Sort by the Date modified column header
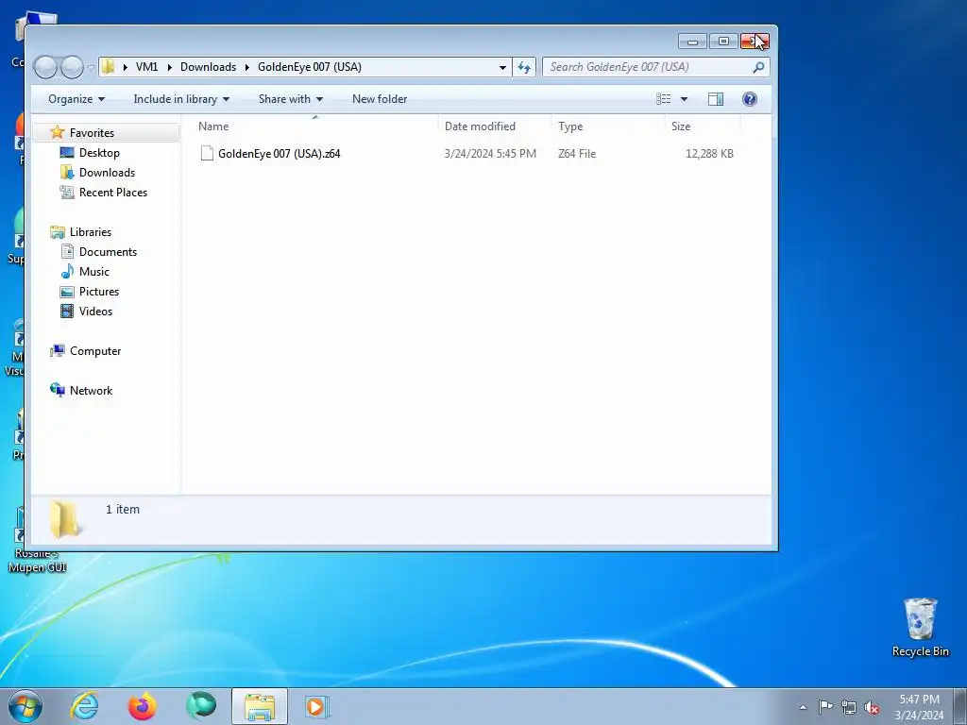This screenshot has height=725, width=967. coord(495,126)
